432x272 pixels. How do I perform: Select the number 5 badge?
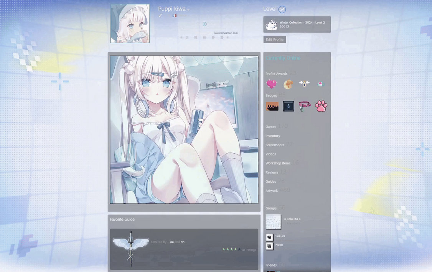click(x=289, y=106)
